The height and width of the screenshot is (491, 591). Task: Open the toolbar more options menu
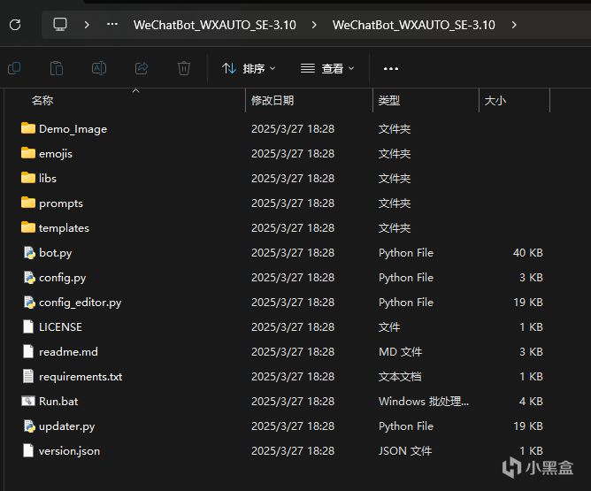tap(391, 69)
